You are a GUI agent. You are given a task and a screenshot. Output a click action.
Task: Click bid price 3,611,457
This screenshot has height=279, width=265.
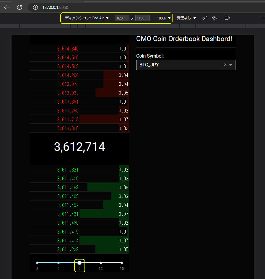[68, 205]
